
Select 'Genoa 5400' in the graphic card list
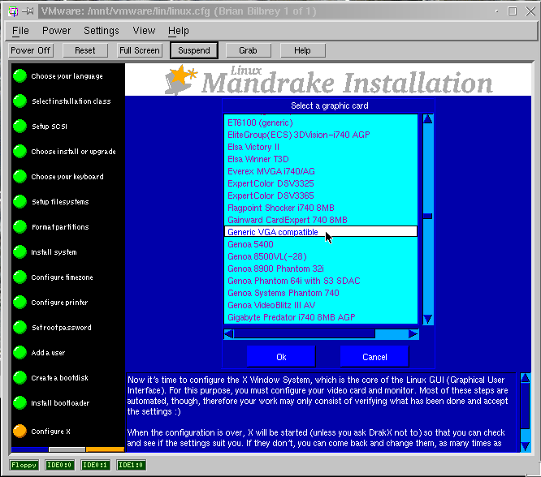(x=250, y=244)
